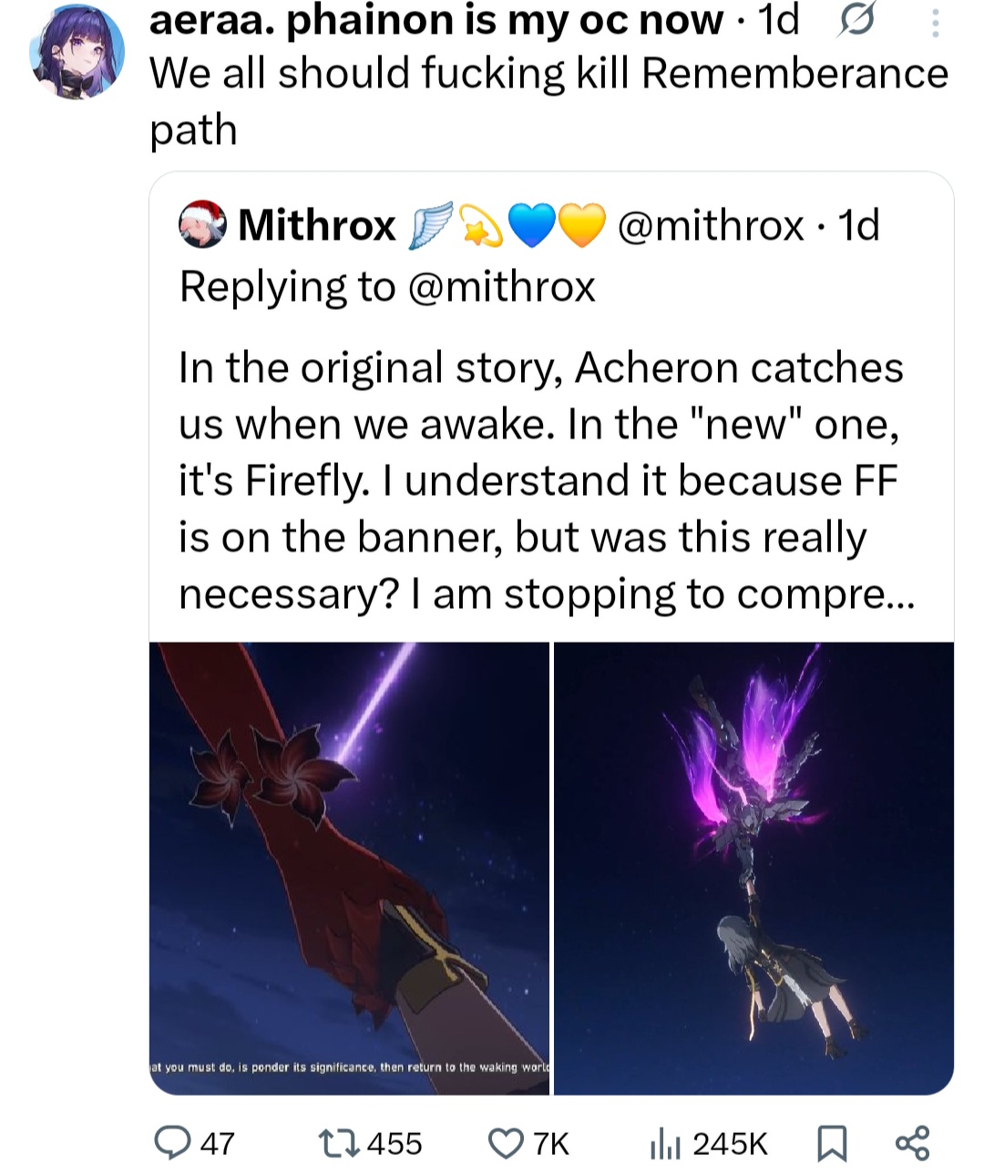This screenshot has width=984, height=1174.
Task: Open the Mithrox display name
Action: [317, 225]
